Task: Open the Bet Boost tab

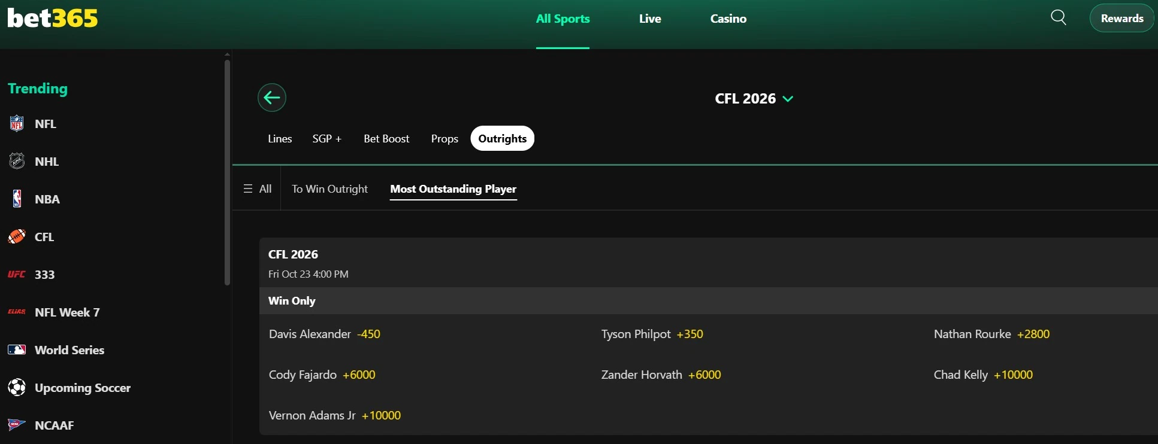Action: [386, 139]
